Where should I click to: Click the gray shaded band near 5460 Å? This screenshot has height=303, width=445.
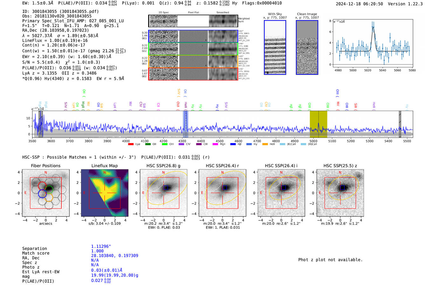400,124
